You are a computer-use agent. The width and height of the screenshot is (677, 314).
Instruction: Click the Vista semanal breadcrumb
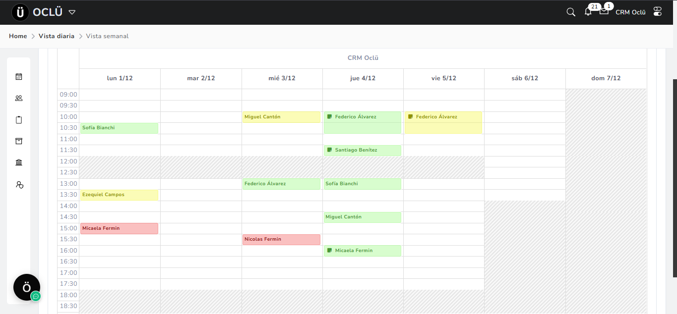click(107, 36)
